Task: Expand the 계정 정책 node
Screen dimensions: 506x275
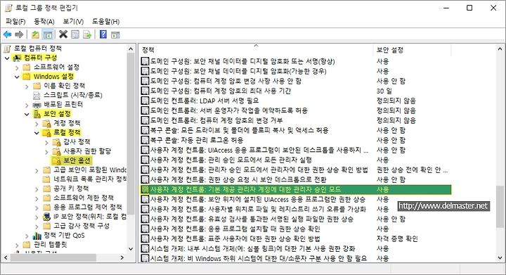Action: pyautogui.click(x=37, y=123)
